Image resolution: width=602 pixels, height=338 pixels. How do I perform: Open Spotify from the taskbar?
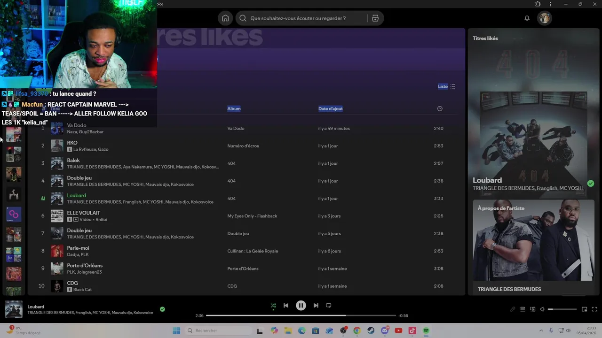[426, 330]
